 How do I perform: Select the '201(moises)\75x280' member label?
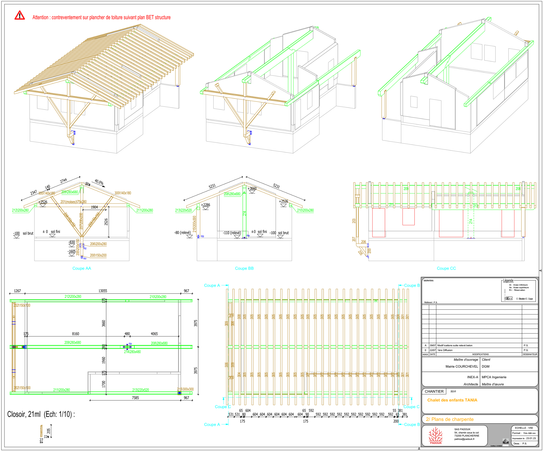[x=74, y=202]
